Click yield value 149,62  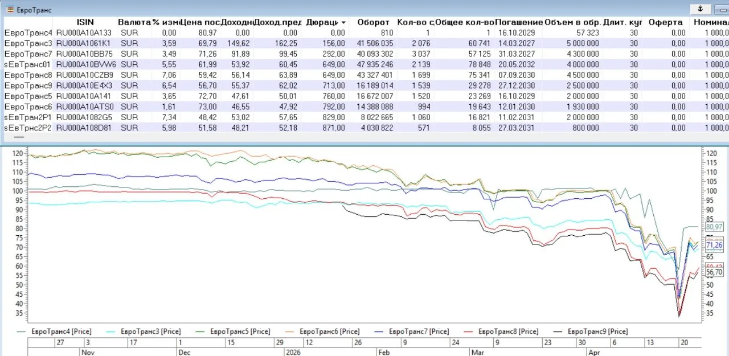(x=238, y=43)
